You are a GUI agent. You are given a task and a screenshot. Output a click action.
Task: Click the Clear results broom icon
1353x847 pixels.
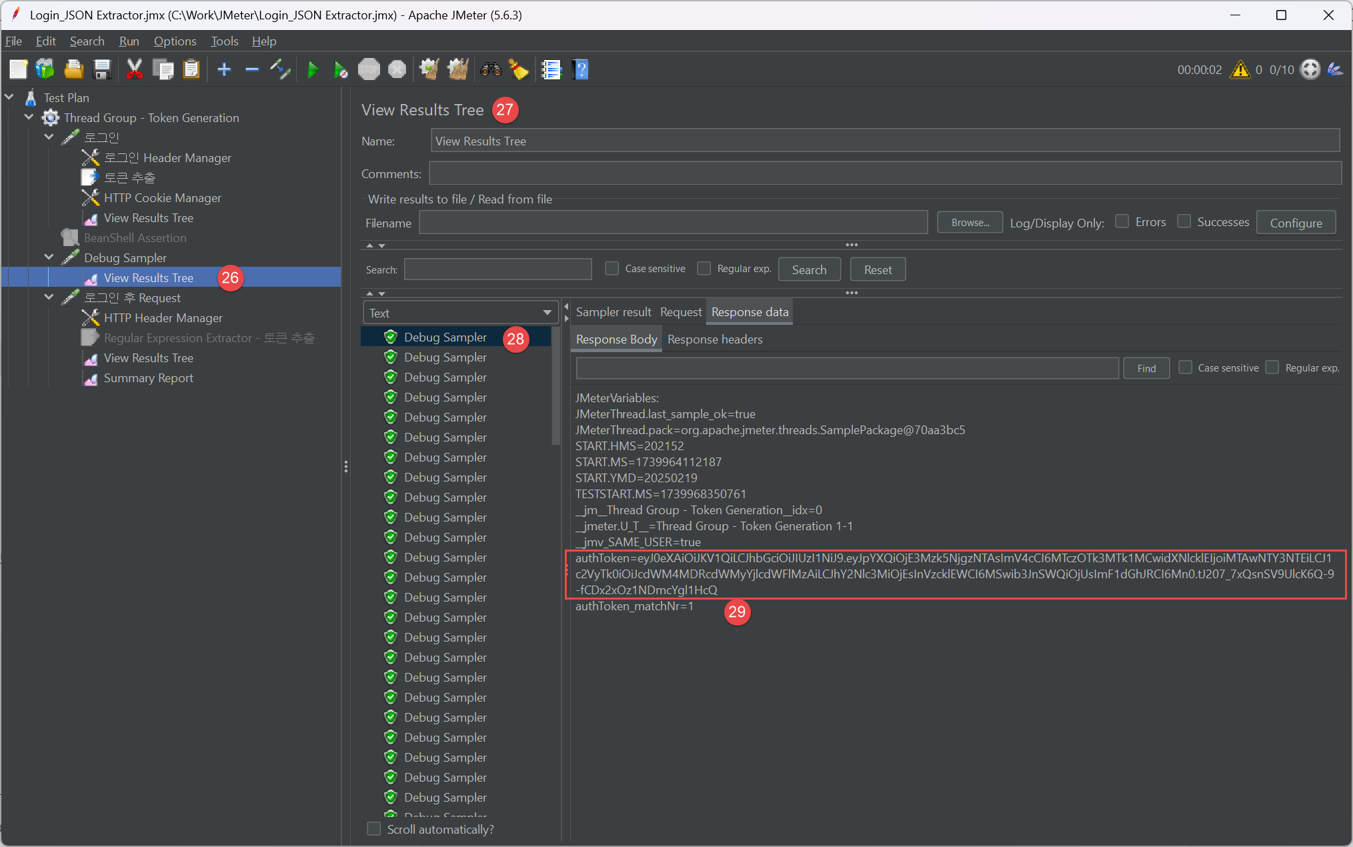(429, 69)
